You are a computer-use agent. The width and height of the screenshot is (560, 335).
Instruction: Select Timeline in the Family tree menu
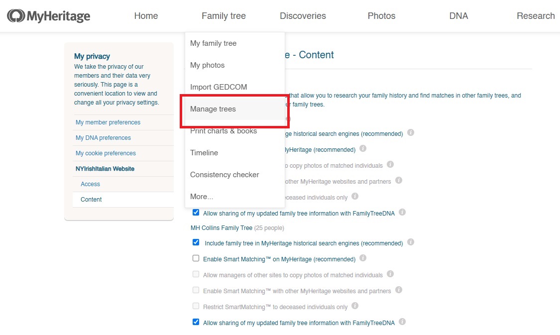click(235, 153)
